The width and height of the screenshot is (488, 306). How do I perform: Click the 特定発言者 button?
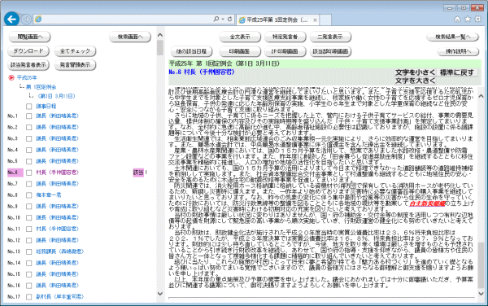pos(285,37)
